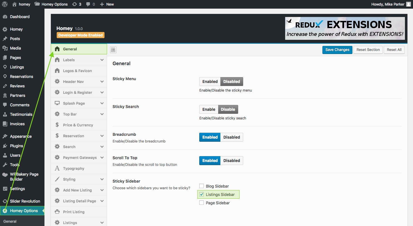This screenshot has height=226, width=413.
Task: Expand the Header Nav section chevron
Action: point(102,82)
